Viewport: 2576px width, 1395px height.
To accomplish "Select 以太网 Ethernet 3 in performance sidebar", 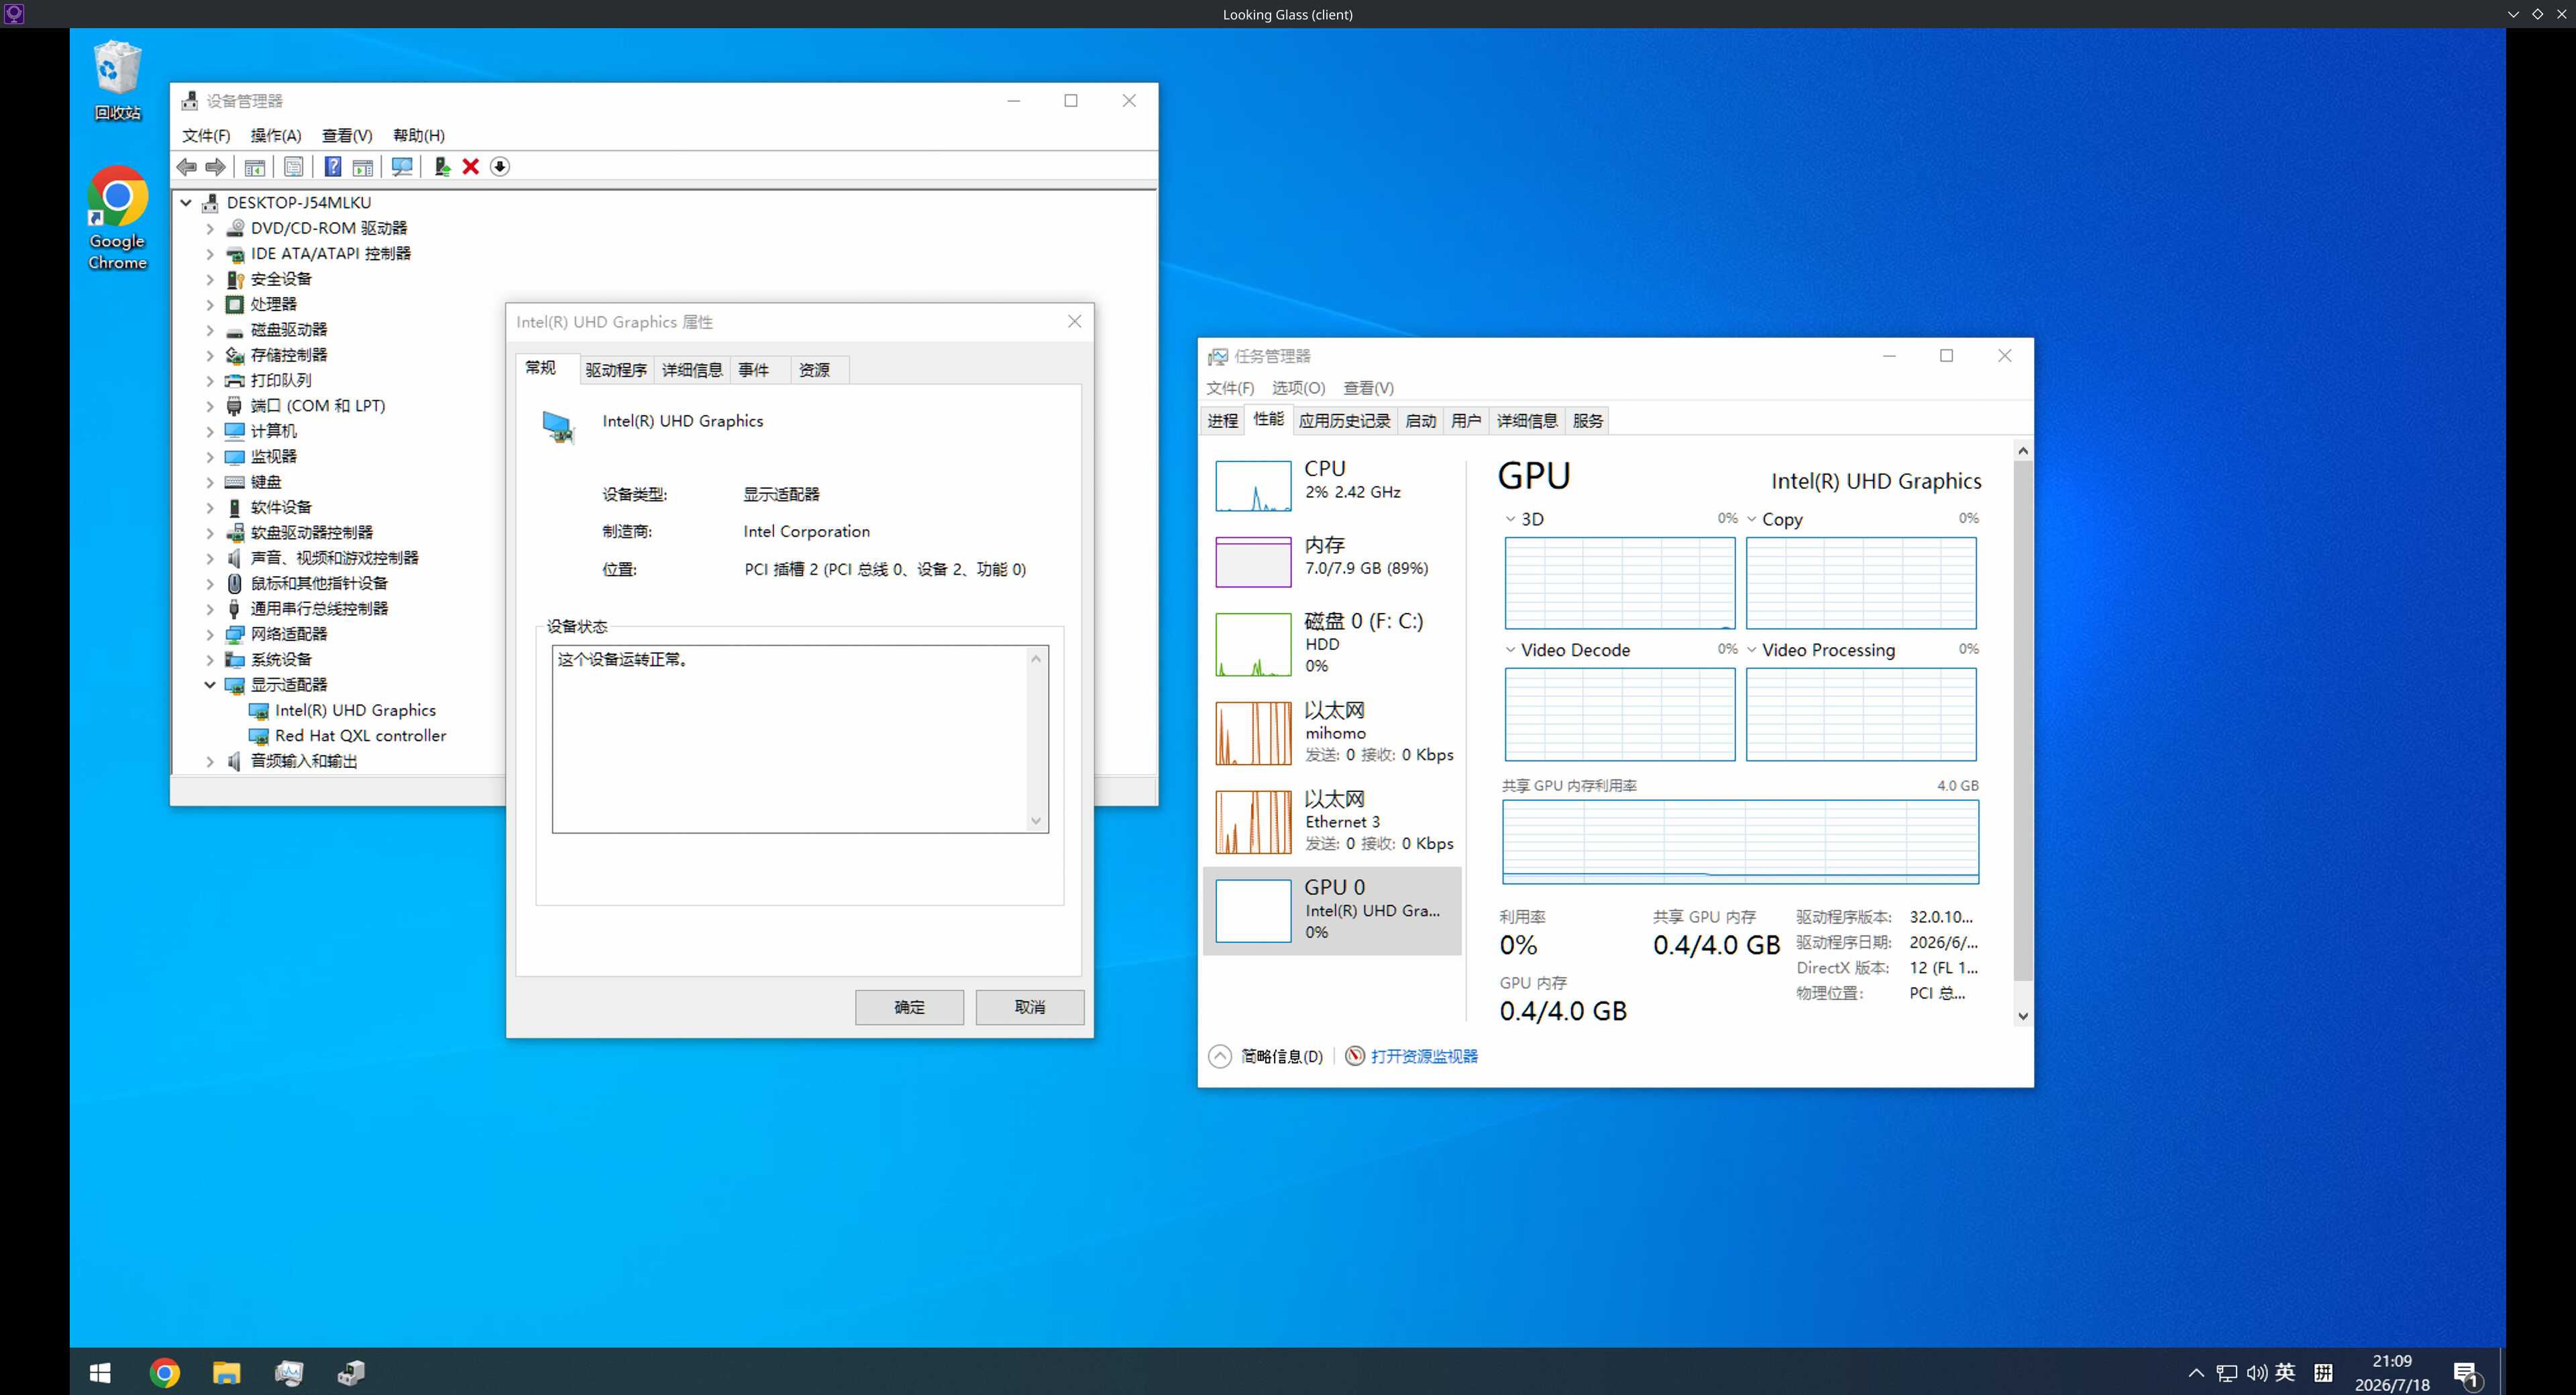I will 1333,822.
